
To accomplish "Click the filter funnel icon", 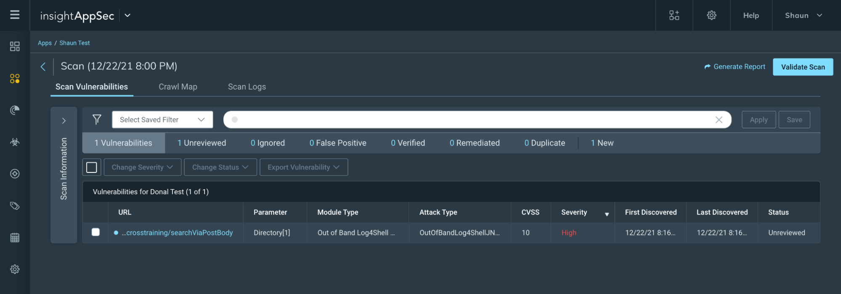I will point(97,119).
